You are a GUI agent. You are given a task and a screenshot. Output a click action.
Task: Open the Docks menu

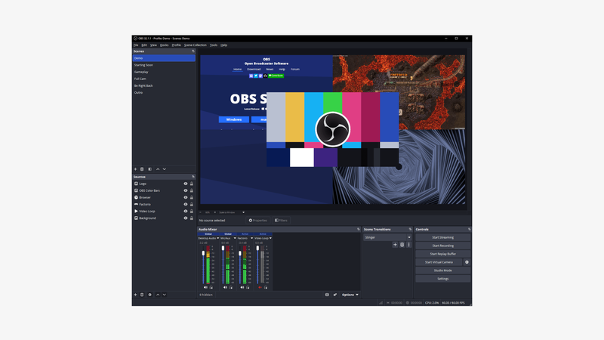164,45
